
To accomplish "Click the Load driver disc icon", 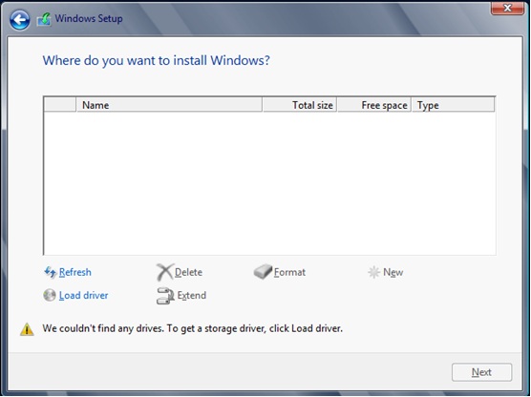I will [50, 295].
